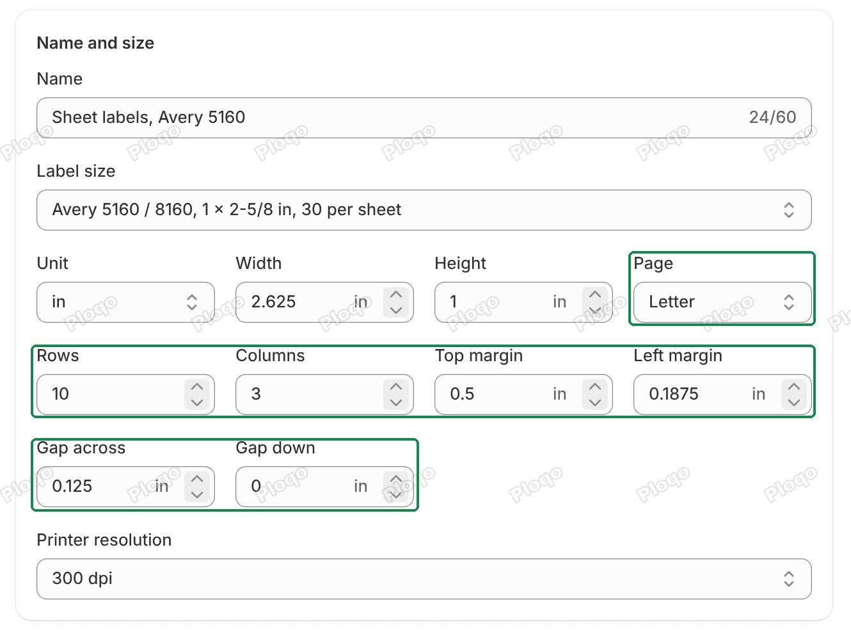Click the Gap across input field
This screenshot has width=851, height=634.
(x=125, y=487)
